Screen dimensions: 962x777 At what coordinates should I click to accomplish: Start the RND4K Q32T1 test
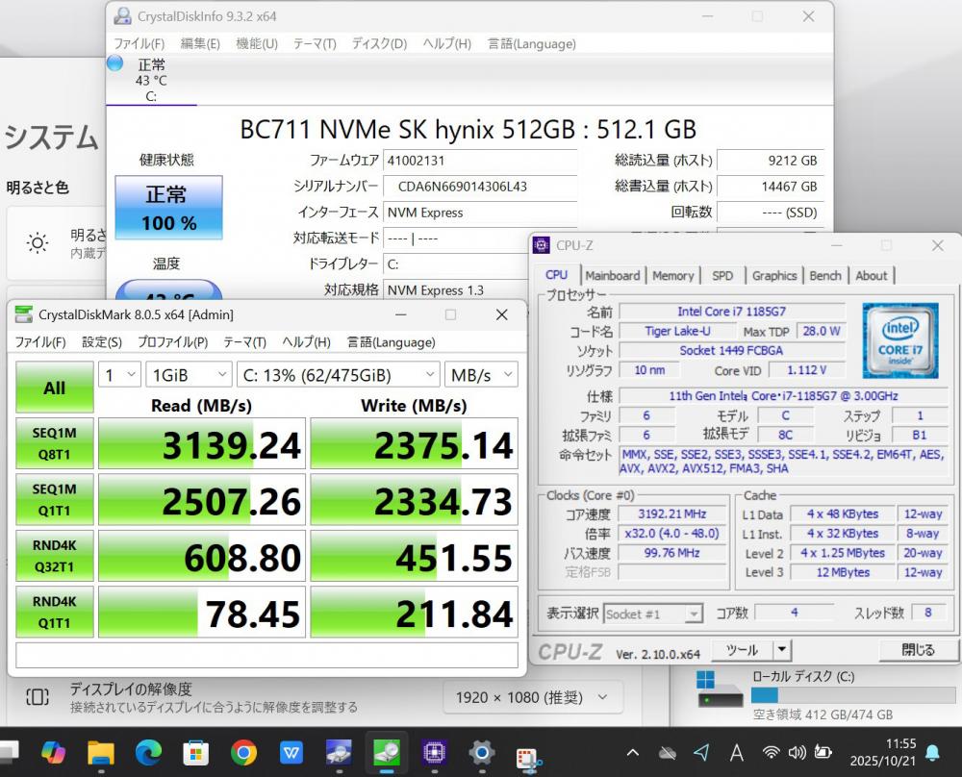[x=54, y=555]
